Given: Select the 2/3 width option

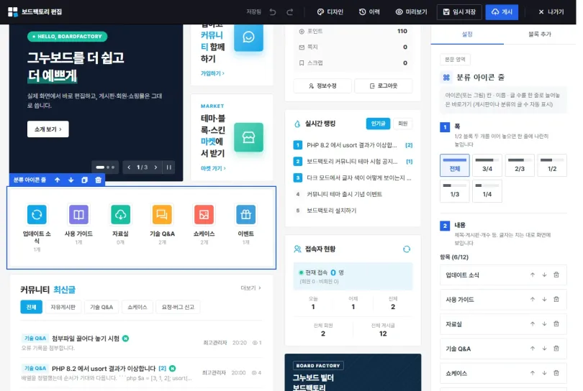Looking at the screenshot, I should (x=520, y=165).
